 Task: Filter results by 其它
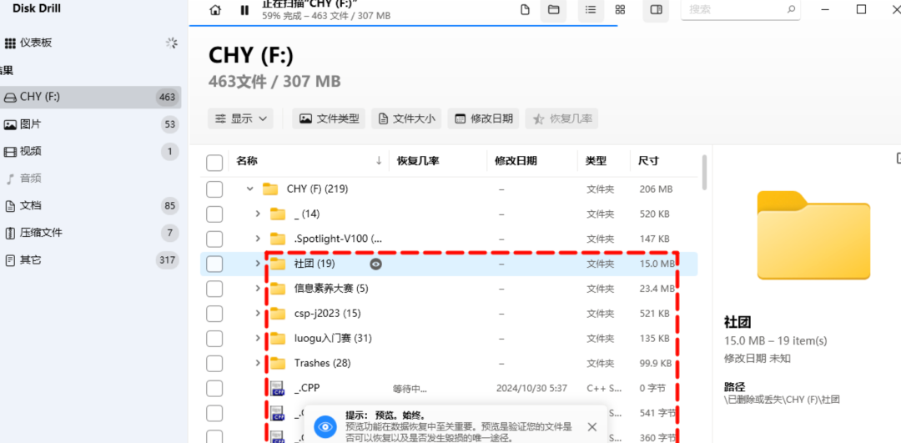pos(89,259)
